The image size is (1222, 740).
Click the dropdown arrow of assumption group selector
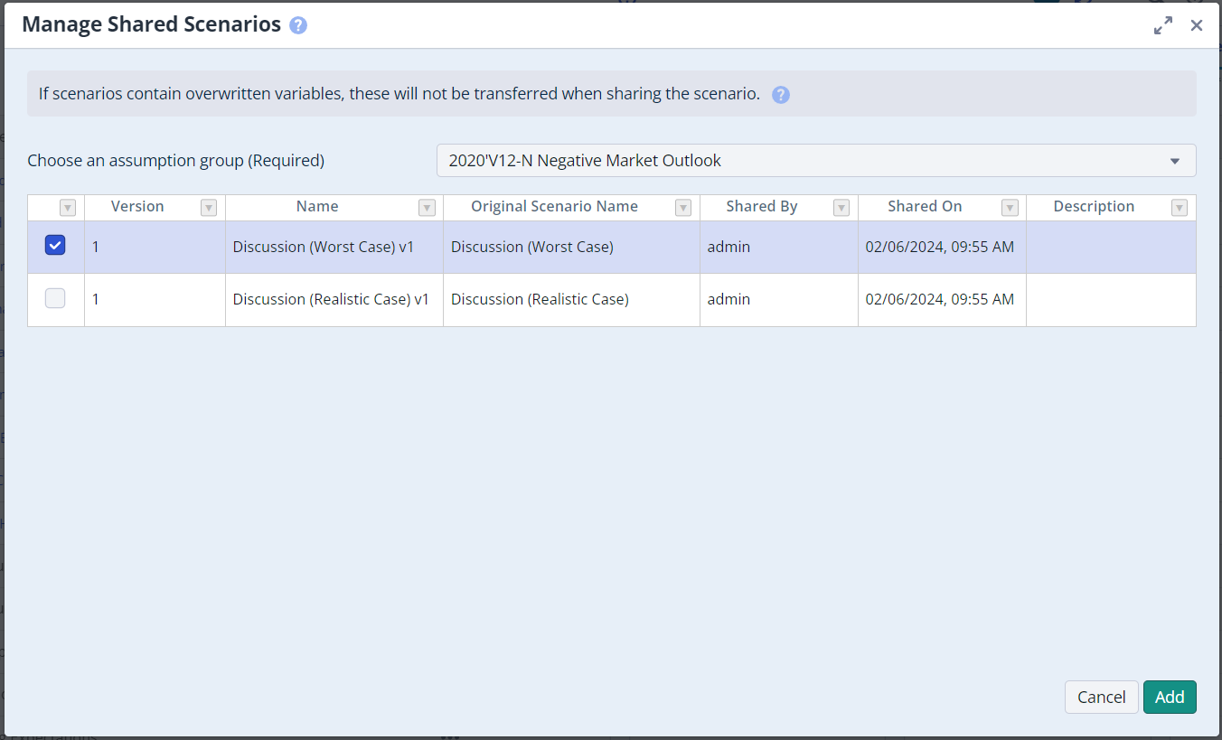(x=1175, y=162)
